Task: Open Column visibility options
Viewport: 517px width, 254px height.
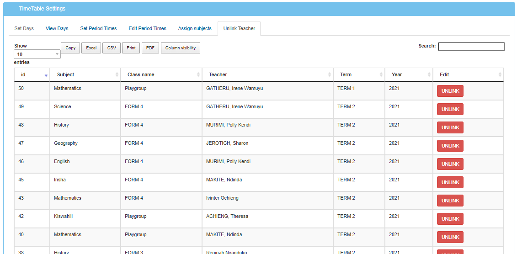Action: tap(180, 48)
